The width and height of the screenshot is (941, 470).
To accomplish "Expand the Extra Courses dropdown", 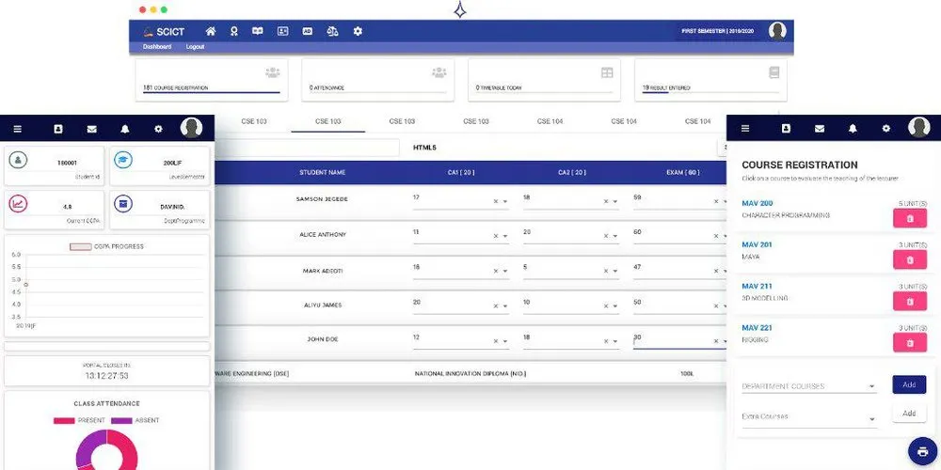I will coord(872,418).
